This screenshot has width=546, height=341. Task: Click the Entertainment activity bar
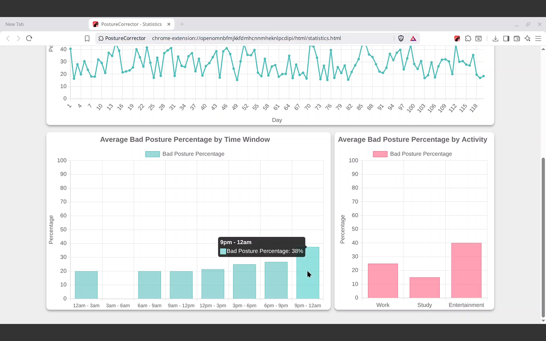(466, 270)
